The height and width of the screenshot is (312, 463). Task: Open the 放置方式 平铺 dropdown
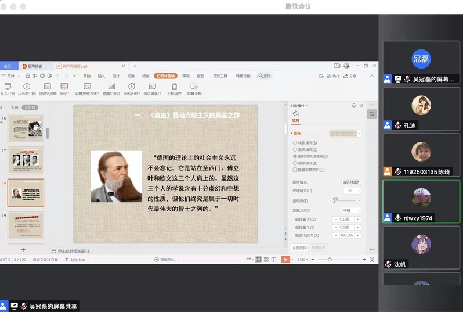(x=351, y=210)
